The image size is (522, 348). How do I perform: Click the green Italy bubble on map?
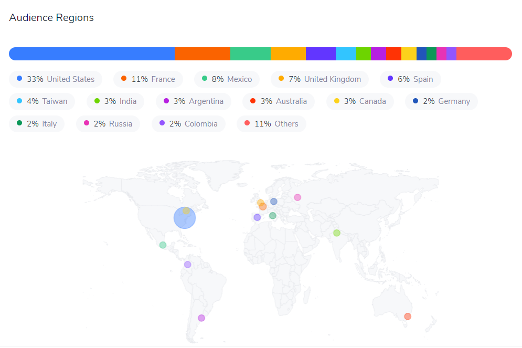pyautogui.click(x=273, y=216)
